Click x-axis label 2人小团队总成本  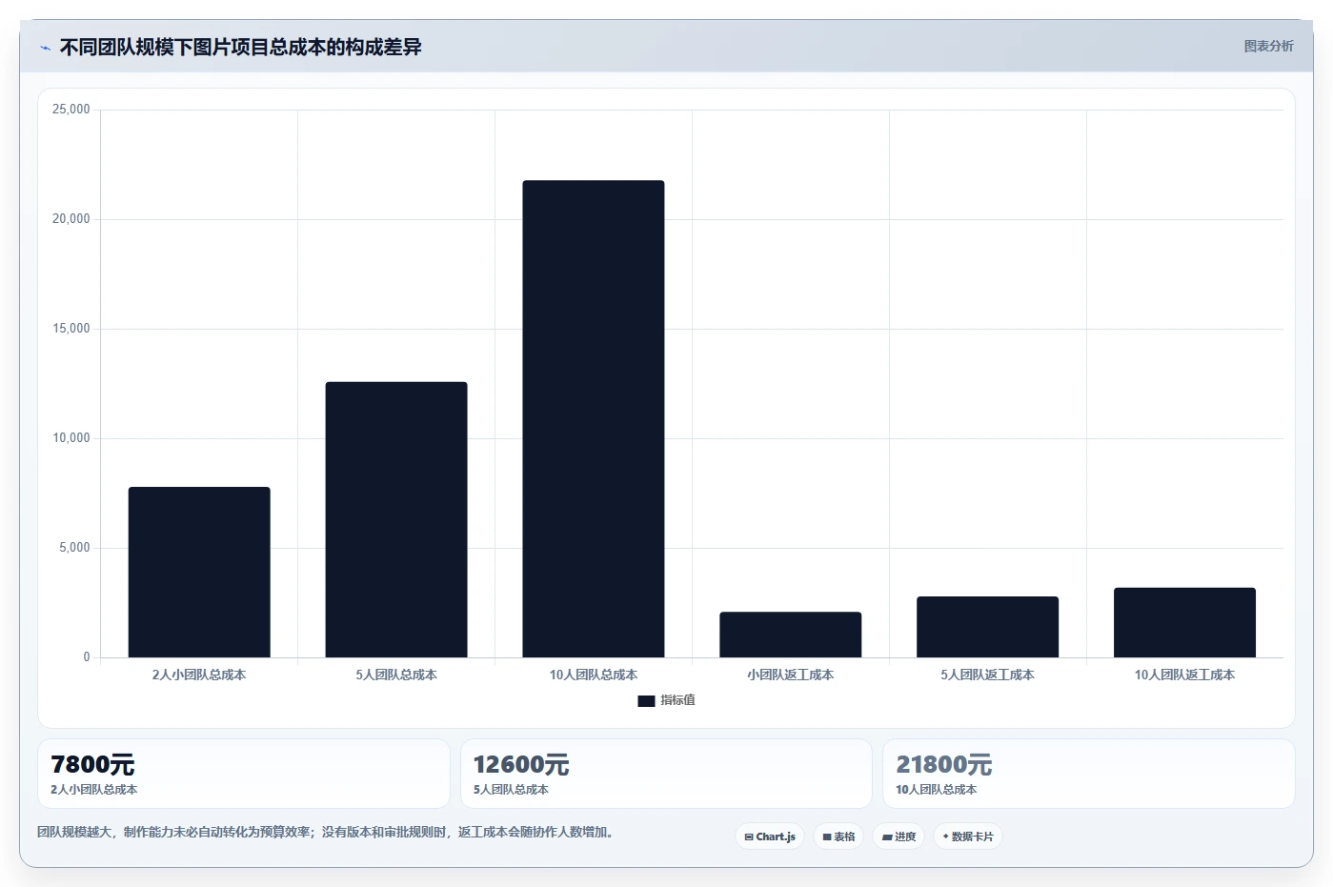coord(199,675)
